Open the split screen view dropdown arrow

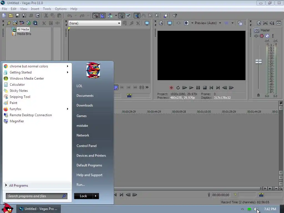(x=192, y=23)
